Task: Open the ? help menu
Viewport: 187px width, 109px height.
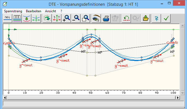Action: pos(61,11)
